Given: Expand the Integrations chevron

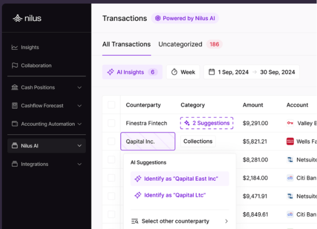Looking at the screenshot, I should tap(80, 164).
